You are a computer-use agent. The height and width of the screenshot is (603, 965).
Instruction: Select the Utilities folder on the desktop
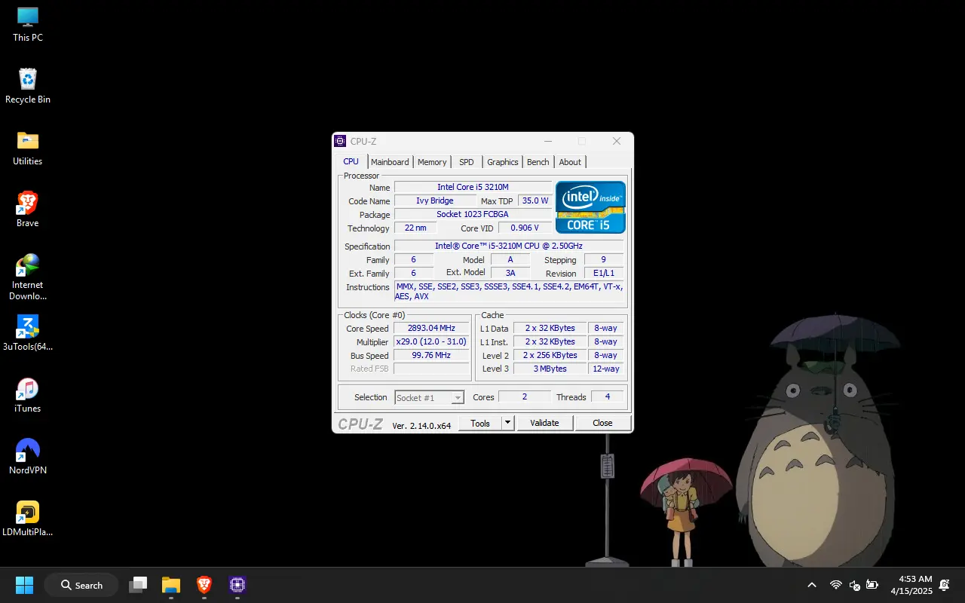[28, 148]
